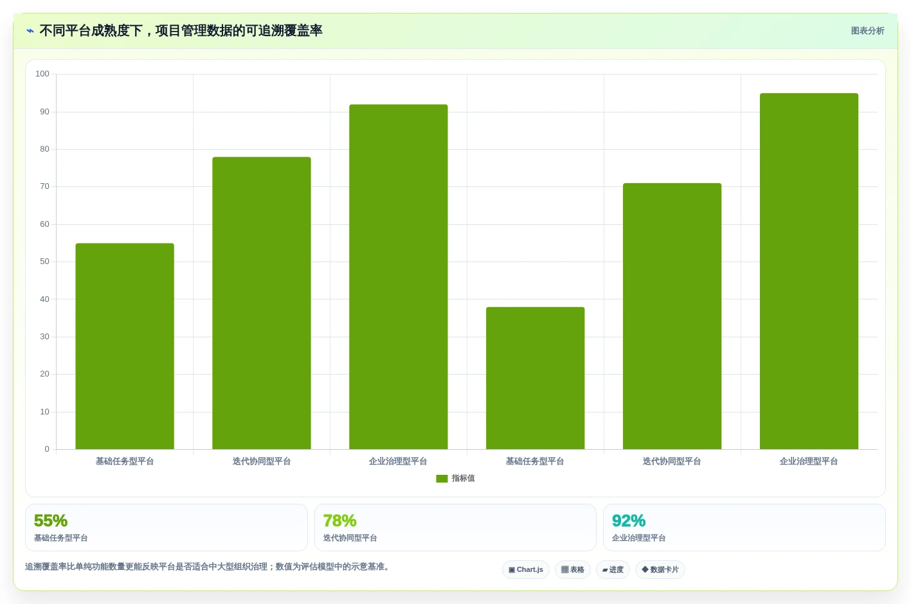Click the y-axis label 50

pos(44,262)
